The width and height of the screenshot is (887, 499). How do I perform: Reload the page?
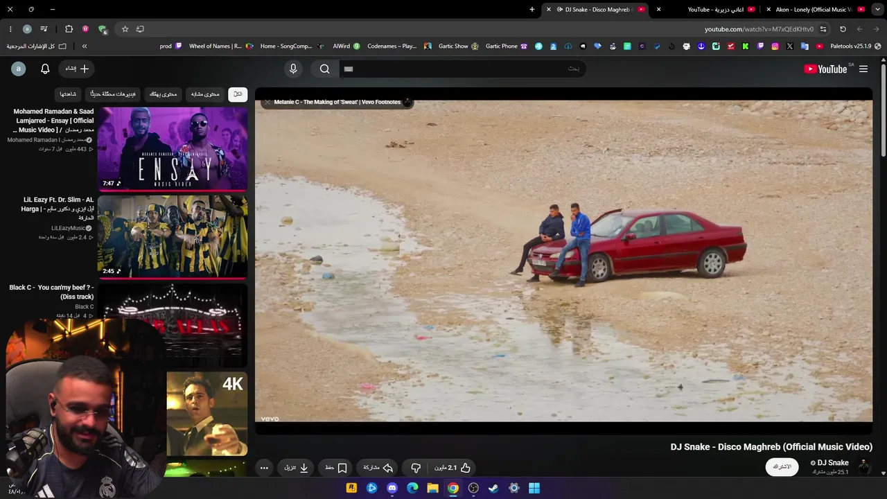pyautogui.click(x=843, y=29)
